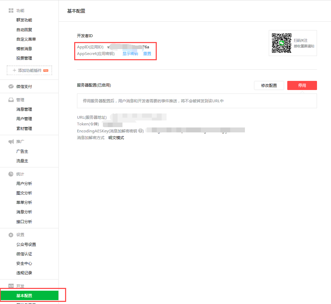This screenshot has height=304, width=331.
Task: Open 群发功能 in the sidebar
Action: pyautogui.click(x=24, y=20)
